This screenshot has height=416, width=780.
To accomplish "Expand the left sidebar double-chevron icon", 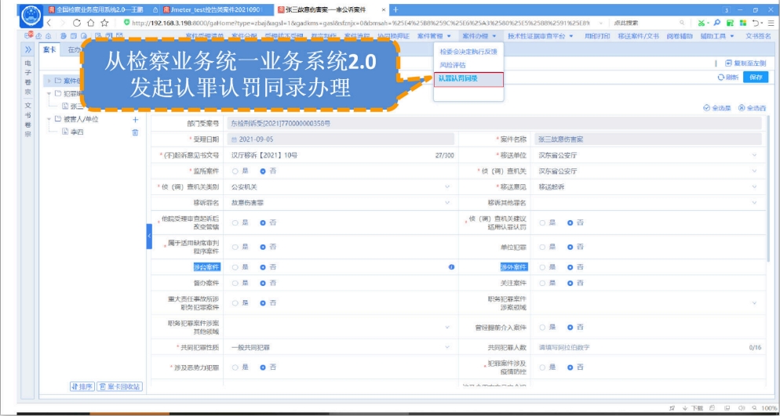I will pos(28,49).
